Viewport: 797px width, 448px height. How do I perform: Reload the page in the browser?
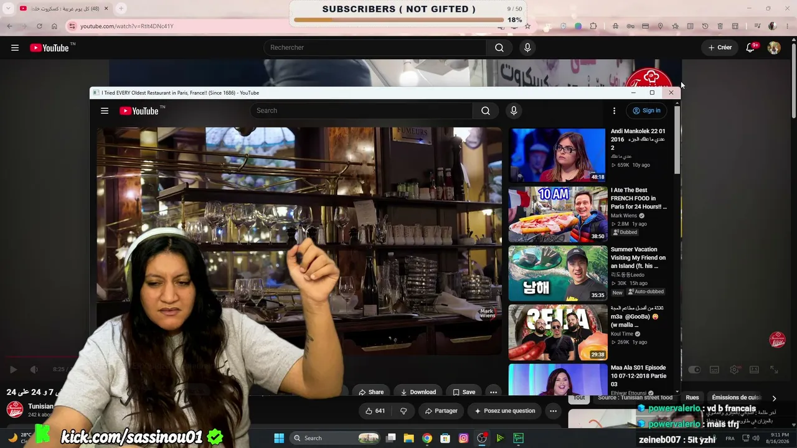39,26
